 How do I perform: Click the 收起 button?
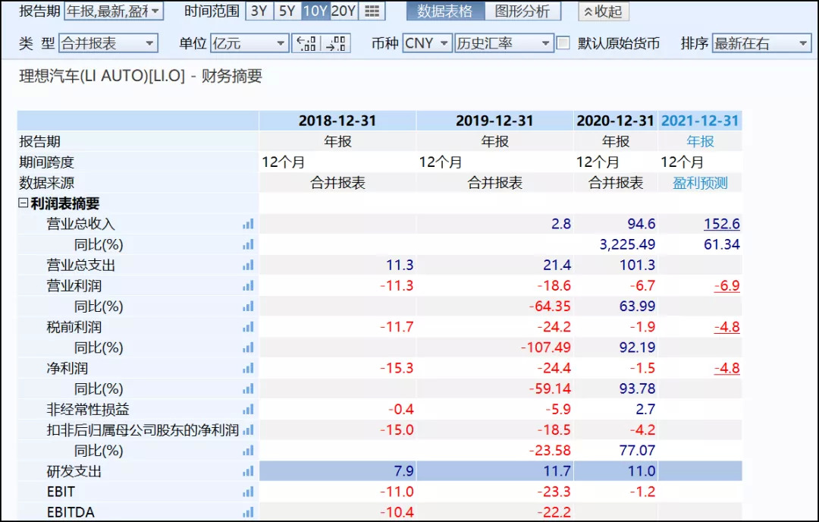[x=604, y=11]
